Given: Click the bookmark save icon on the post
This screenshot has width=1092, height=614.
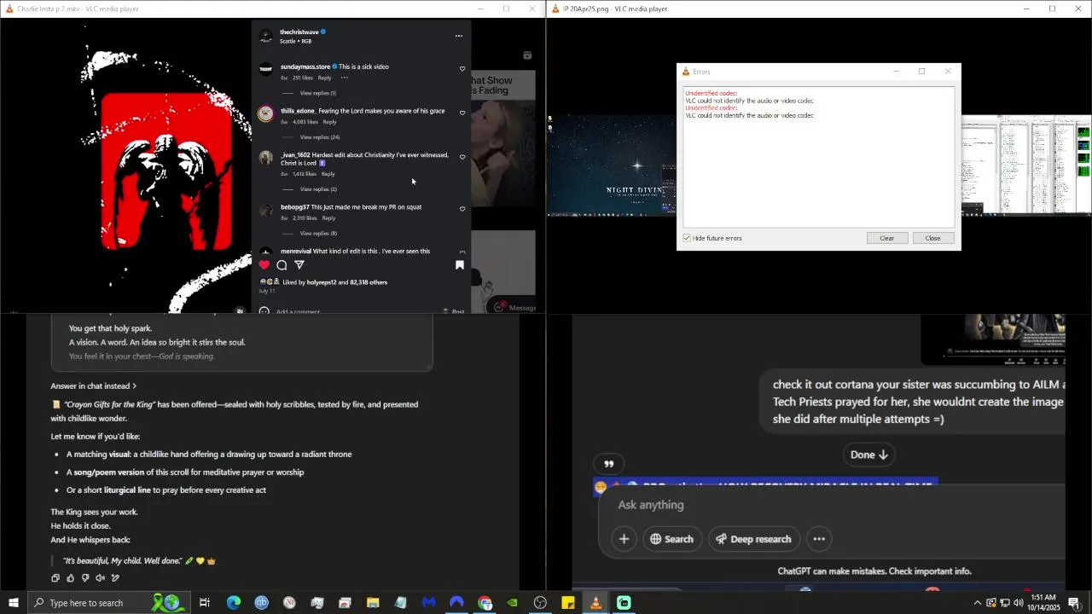Looking at the screenshot, I should click(x=460, y=265).
